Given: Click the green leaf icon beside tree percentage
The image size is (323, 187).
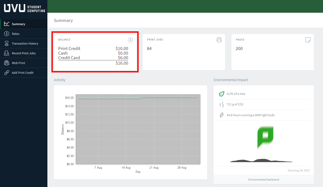Looking at the screenshot, I should pyautogui.click(x=221, y=94).
